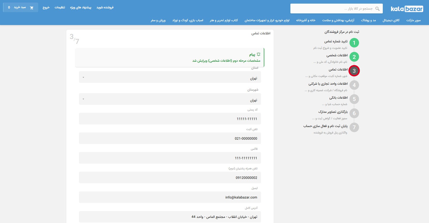The width and height of the screenshot is (429, 223).
Task: Click step 5 circle اطلاعات بانکی
Action: (354, 99)
